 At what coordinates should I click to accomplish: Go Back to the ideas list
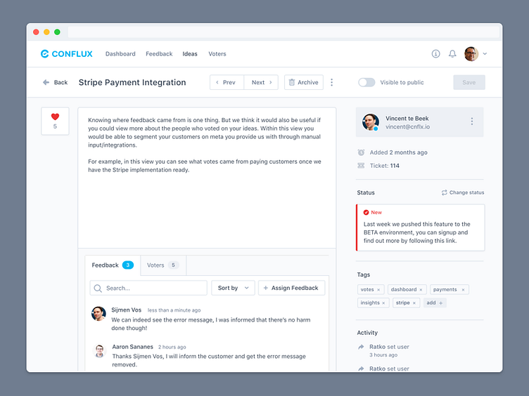[56, 83]
